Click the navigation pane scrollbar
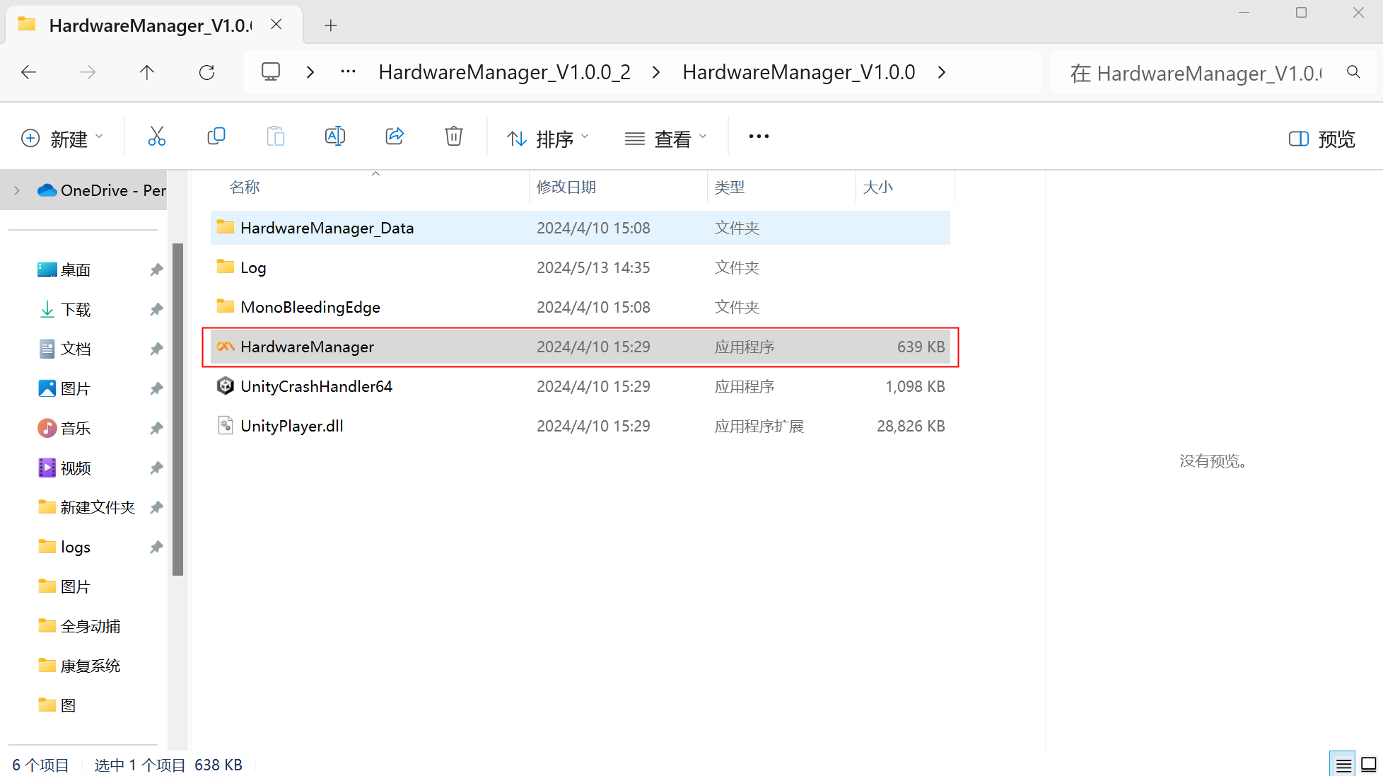This screenshot has height=776, width=1383. pyautogui.click(x=177, y=409)
